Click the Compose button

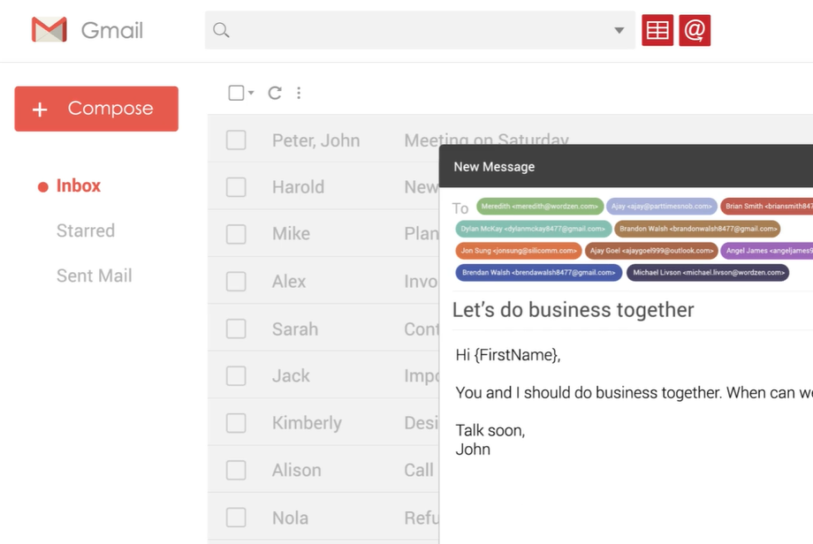coord(95,108)
